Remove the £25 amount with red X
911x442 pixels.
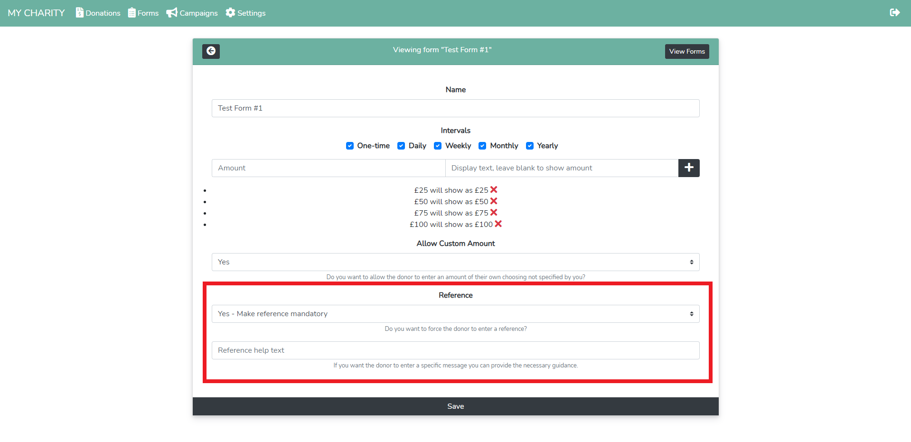494,190
